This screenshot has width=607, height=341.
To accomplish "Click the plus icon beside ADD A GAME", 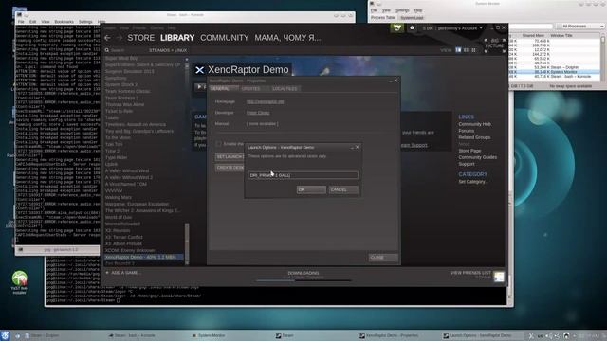I will [x=107, y=273].
